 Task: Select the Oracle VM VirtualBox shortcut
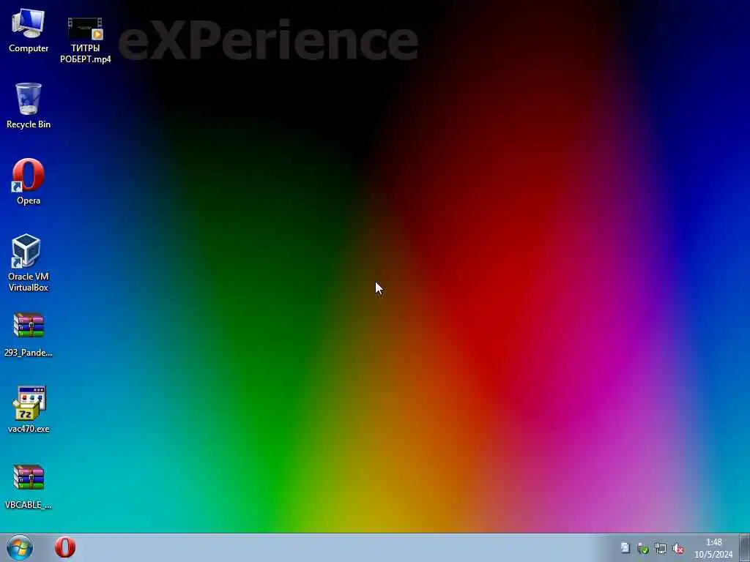coord(29,263)
